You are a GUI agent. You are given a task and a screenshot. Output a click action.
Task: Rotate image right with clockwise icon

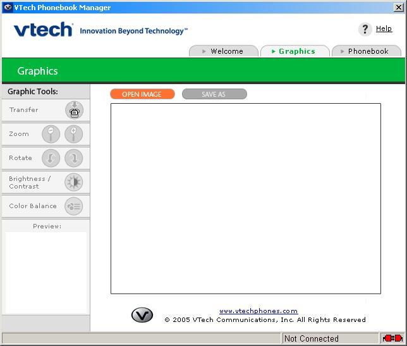[74, 158]
